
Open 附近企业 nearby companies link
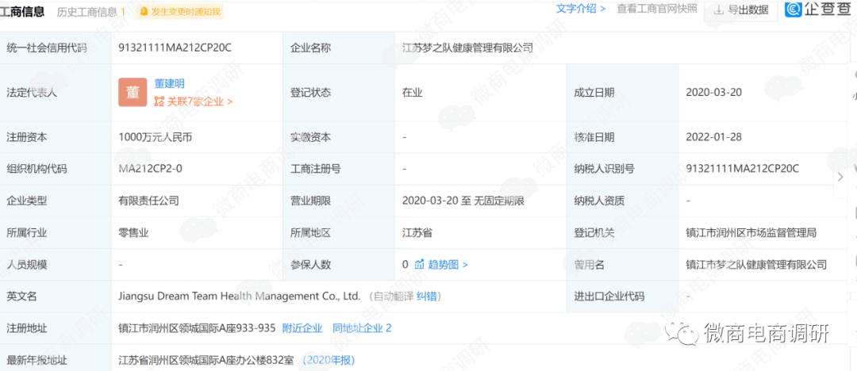(x=302, y=328)
